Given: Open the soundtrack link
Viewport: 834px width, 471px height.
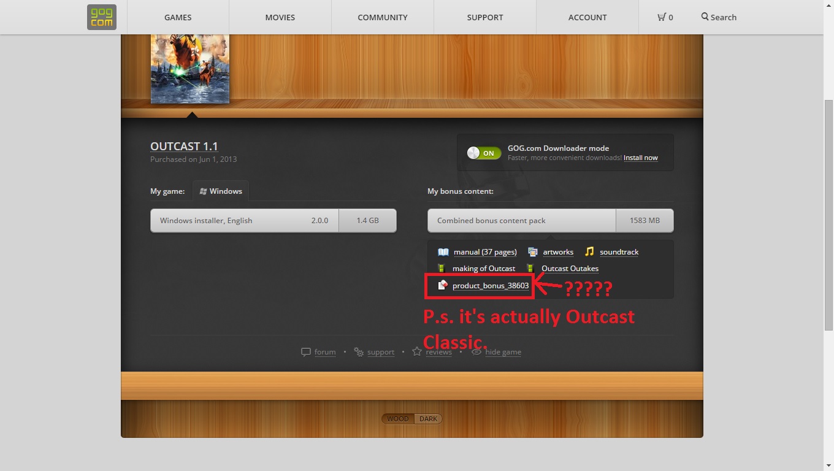Looking at the screenshot, I should pyautogui.click(x=619, y=252).
